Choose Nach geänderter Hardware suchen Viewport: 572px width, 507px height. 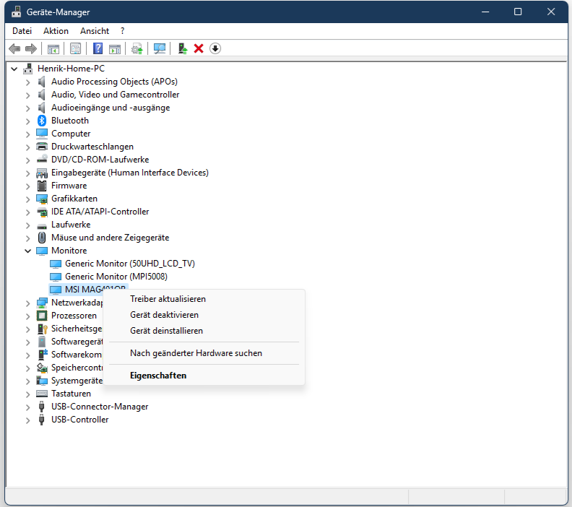pos(204,353)
